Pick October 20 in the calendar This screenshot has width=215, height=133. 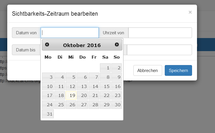[83, 96]
